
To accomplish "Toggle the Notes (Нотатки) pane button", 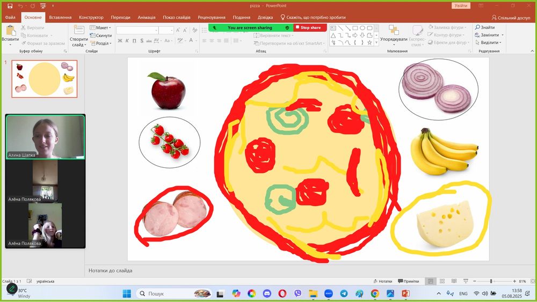I will 382,281.
